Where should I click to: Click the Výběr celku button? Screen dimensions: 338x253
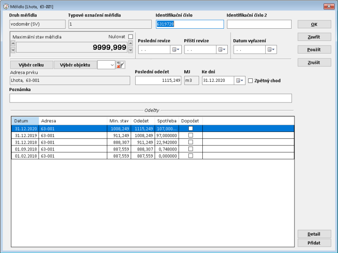(x=32, y=65)
